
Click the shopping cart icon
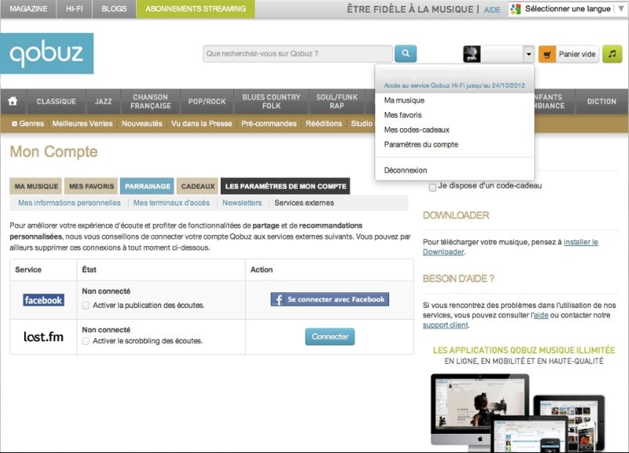coord(547,54)
